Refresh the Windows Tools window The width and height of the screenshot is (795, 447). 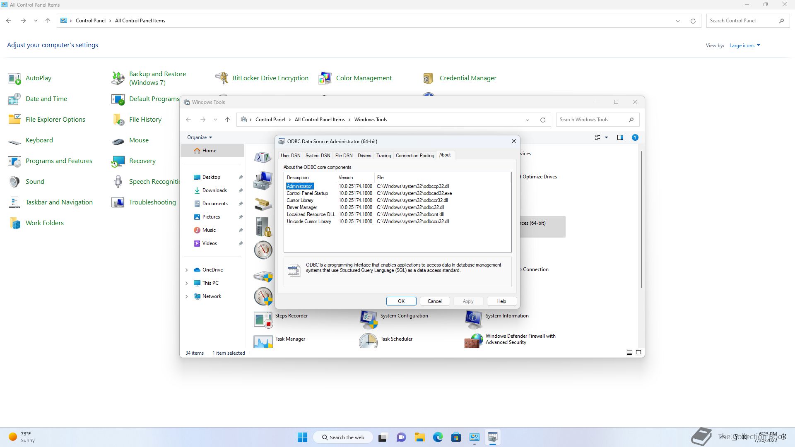[542, 120]
